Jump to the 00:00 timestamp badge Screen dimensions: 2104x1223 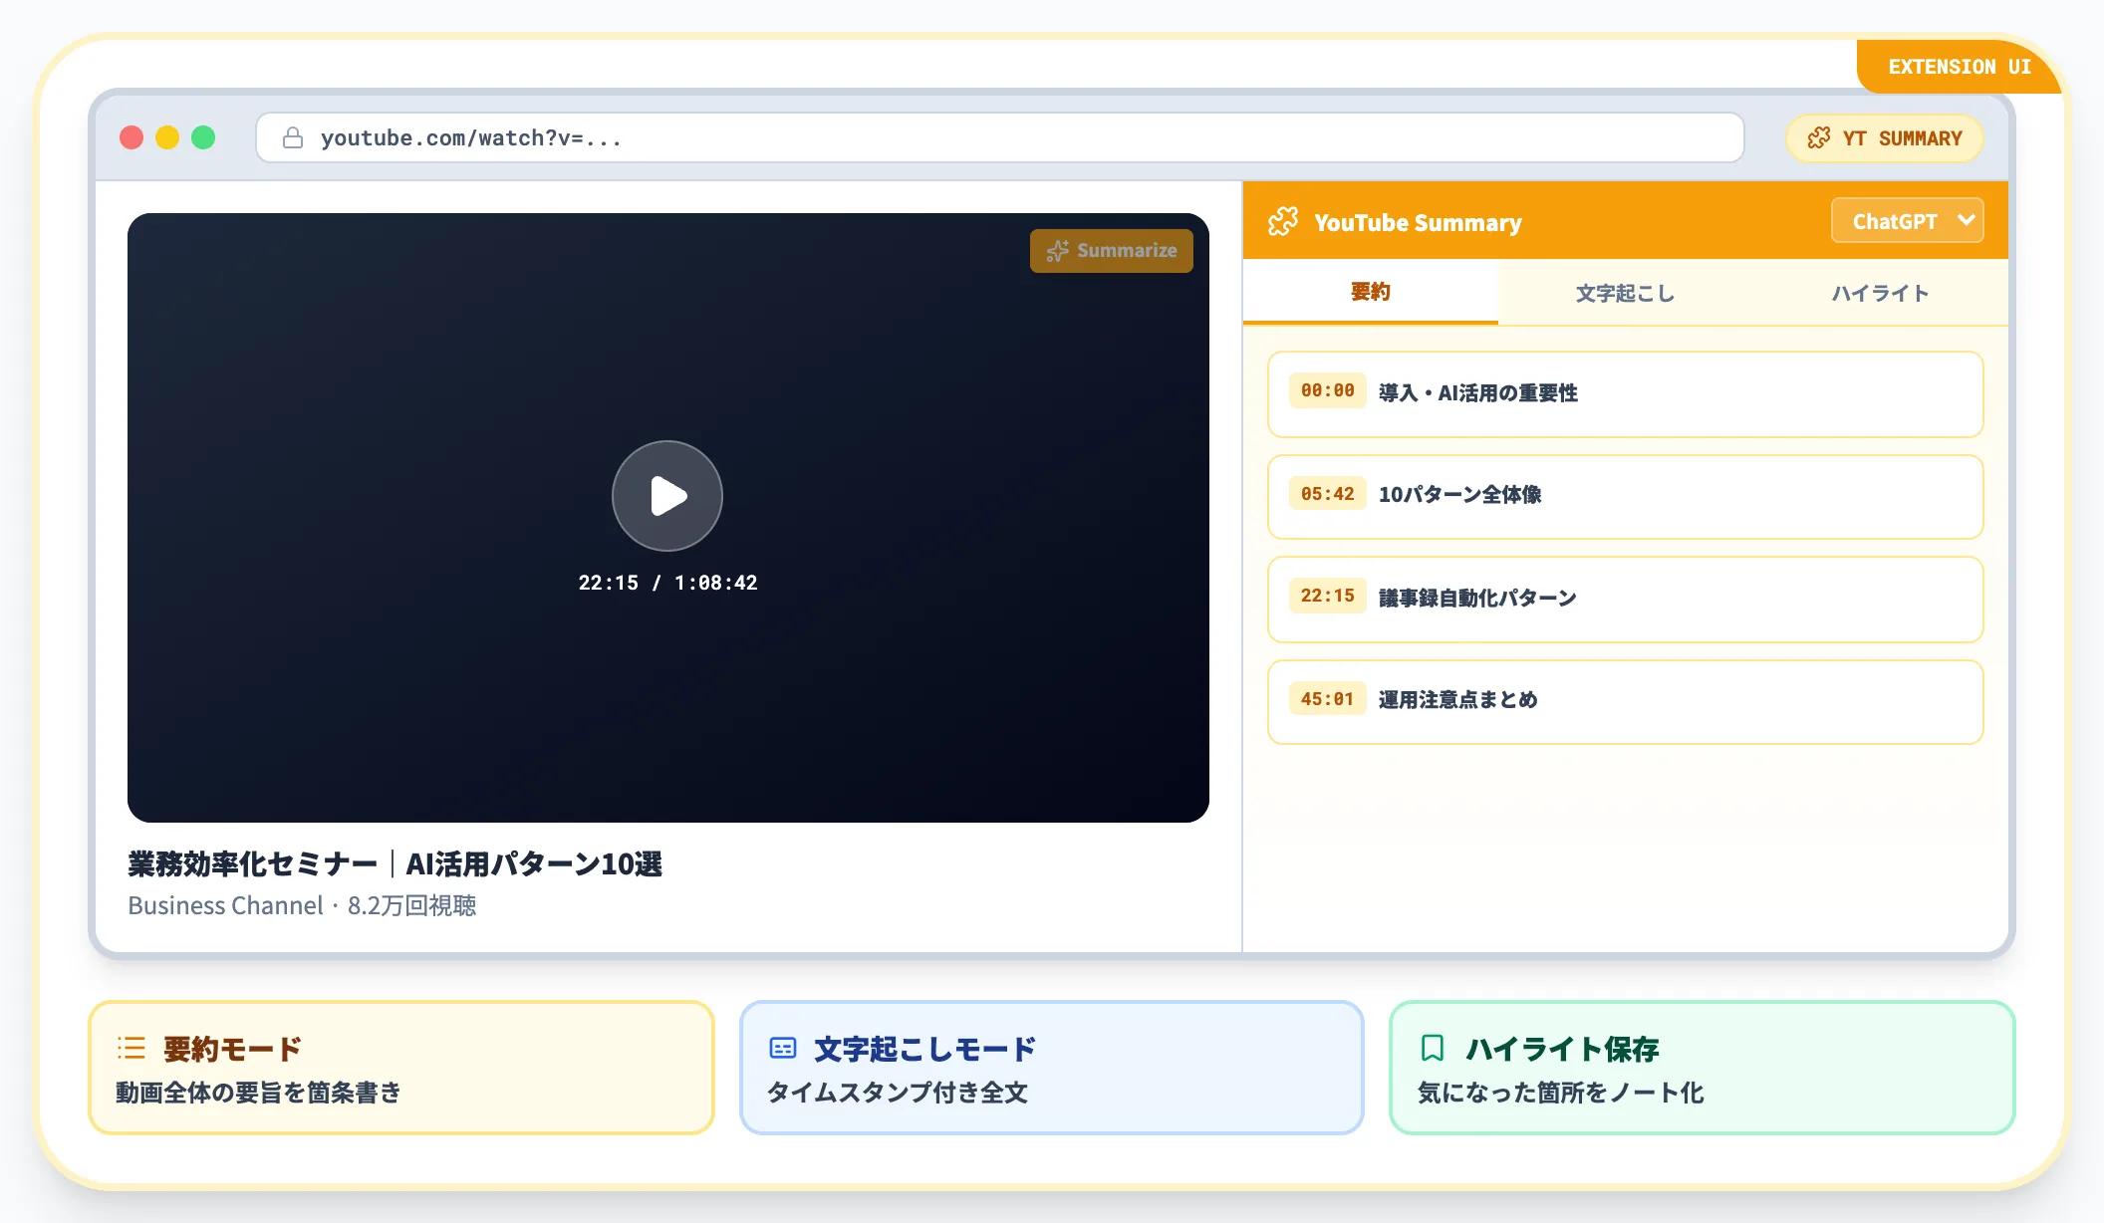(1327, 391)
